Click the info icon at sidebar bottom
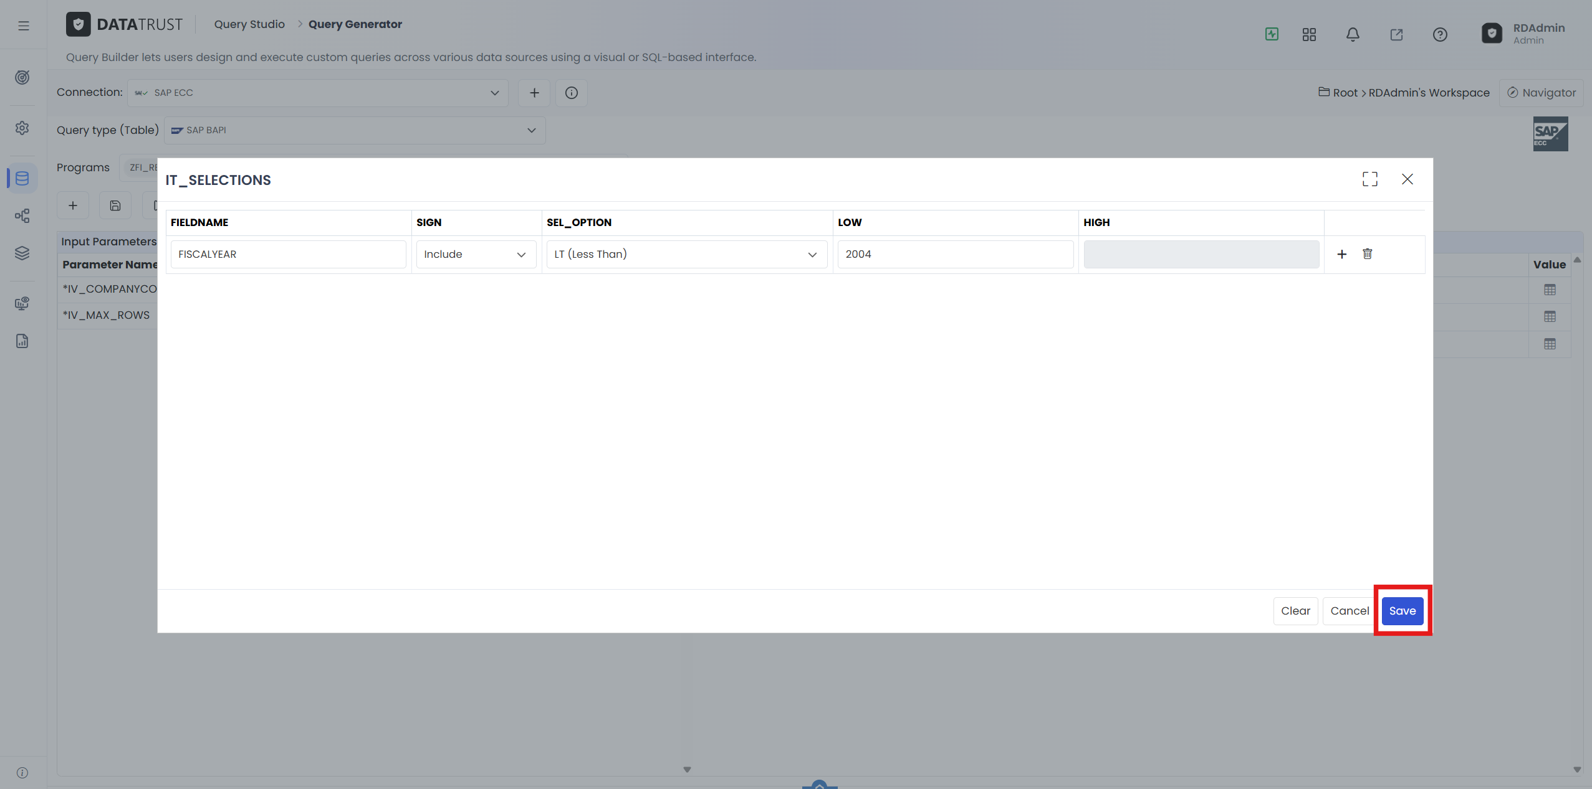1592x789 pixels. click(22, 773)
